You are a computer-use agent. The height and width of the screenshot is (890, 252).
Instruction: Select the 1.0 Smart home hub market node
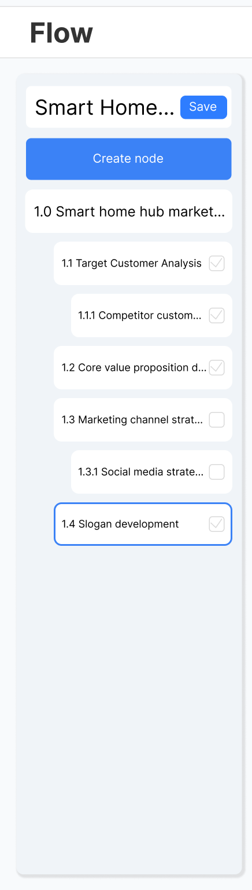pyautogui.click(x=128, y=211)
